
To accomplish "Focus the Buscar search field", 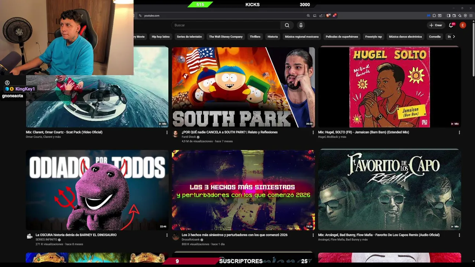I will [226, 25].
